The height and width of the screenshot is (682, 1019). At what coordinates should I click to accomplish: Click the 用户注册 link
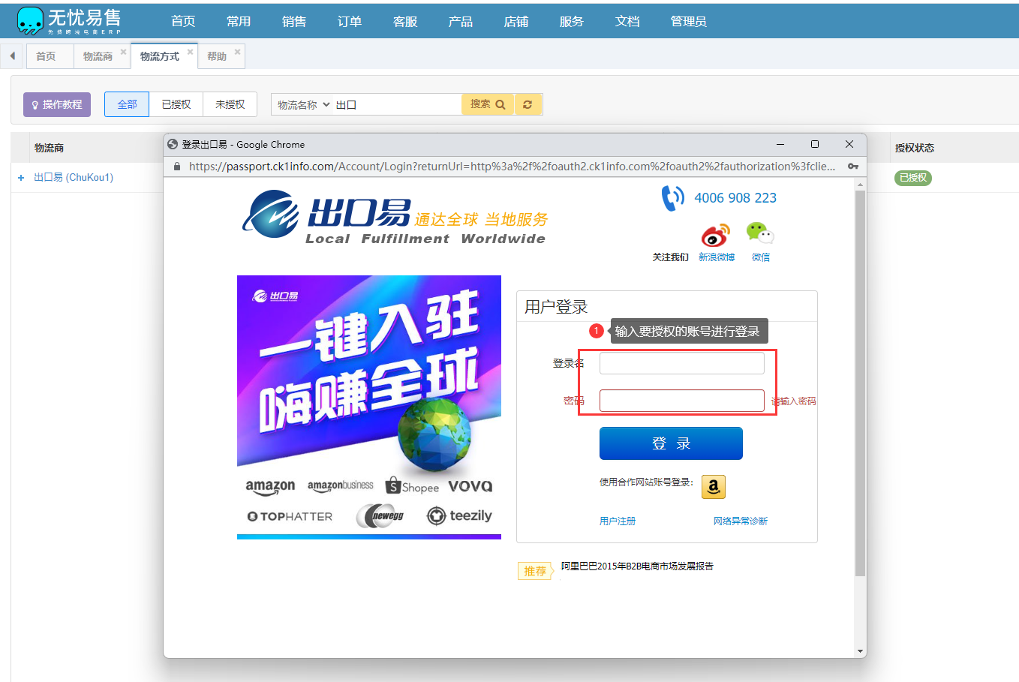point(618,521)
